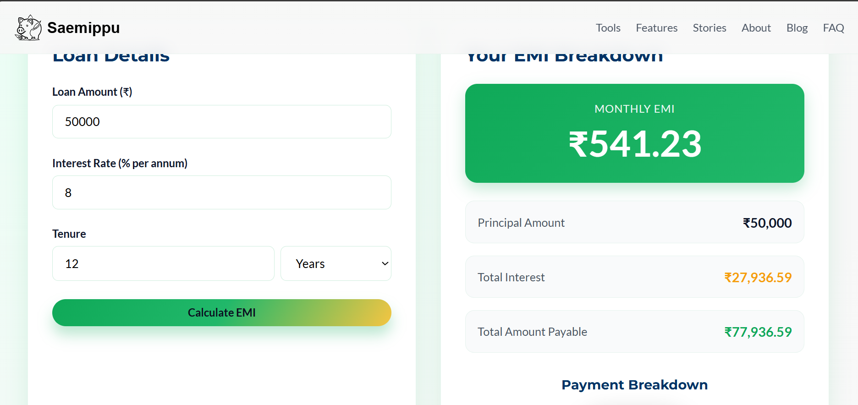Click the Tenure value field showing 12
This screenshot has height=405, width=858.
(163, 263)
